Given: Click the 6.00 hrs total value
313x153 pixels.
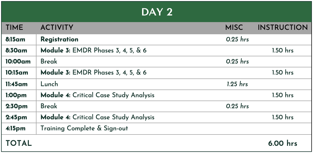Looking at the screenshot, I should (283, 143).
